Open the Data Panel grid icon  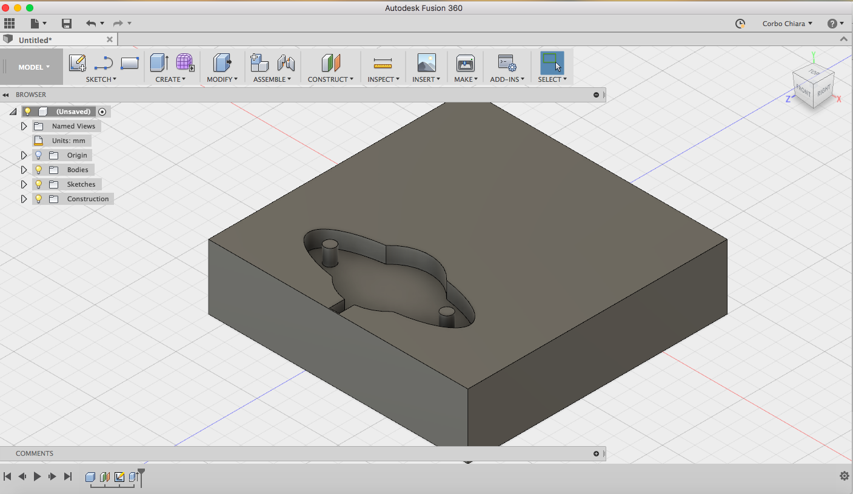tap(9, 24)
